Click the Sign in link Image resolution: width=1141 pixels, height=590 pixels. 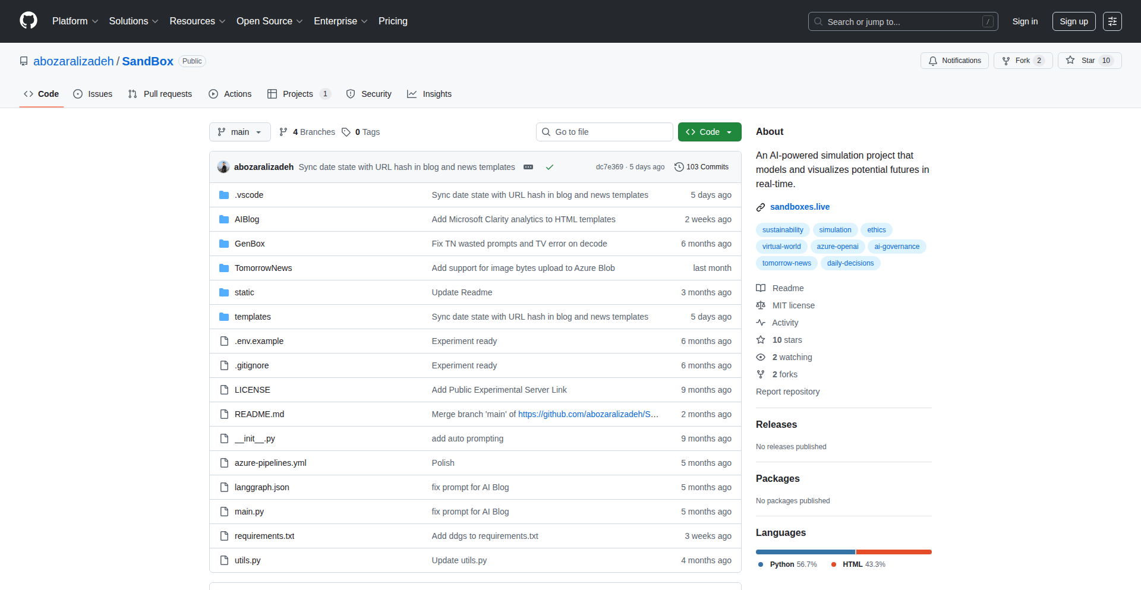click(1025, 21)
